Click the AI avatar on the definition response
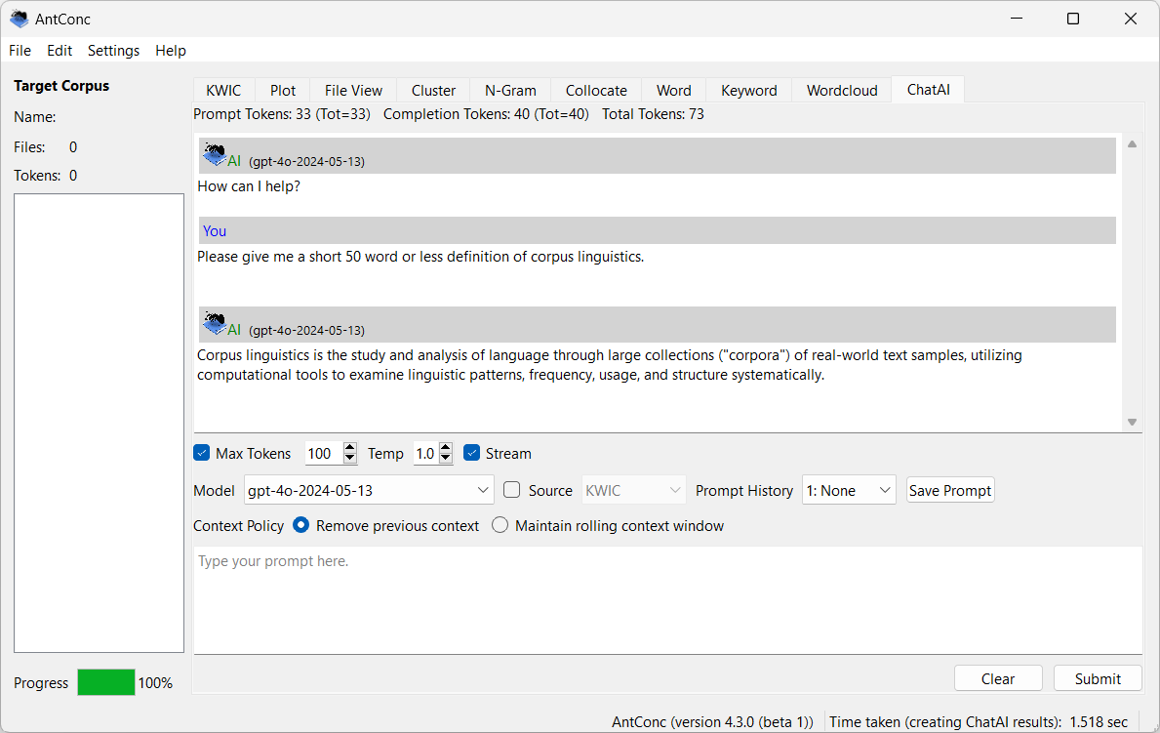The image size is (1160, 733). (216, 322)
